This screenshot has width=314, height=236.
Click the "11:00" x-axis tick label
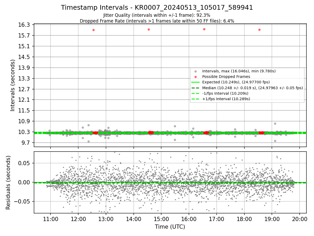(51, 219)
